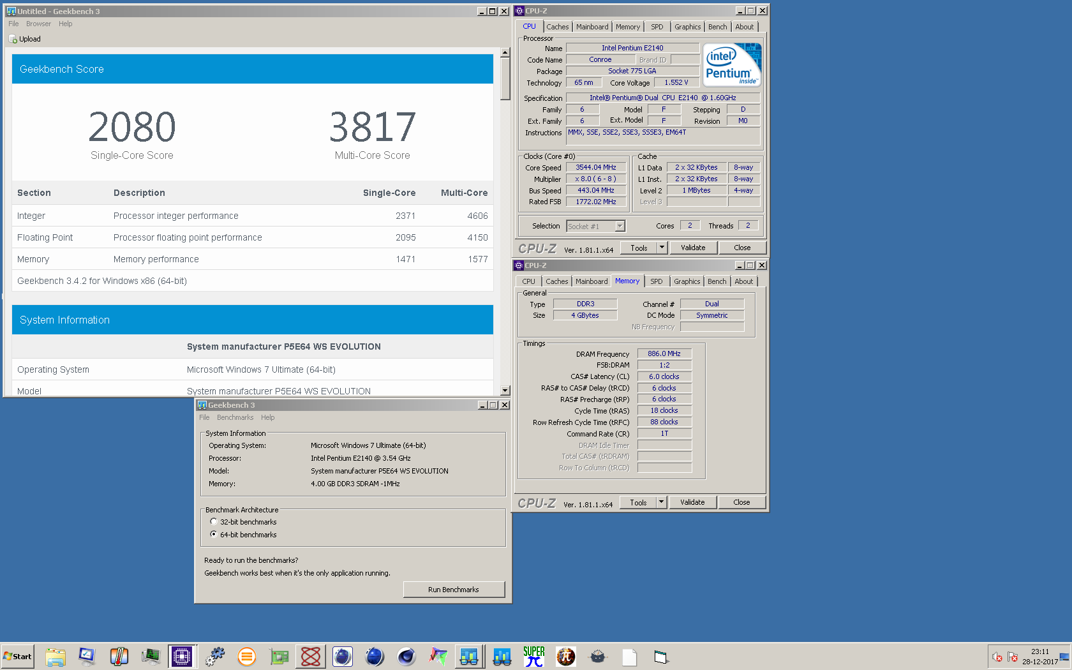Click the show desktop tray icon

point(1064,657)
